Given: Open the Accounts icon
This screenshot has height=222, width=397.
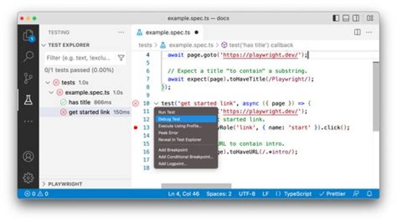Looking at the screenshot, I should click(28, 156).
